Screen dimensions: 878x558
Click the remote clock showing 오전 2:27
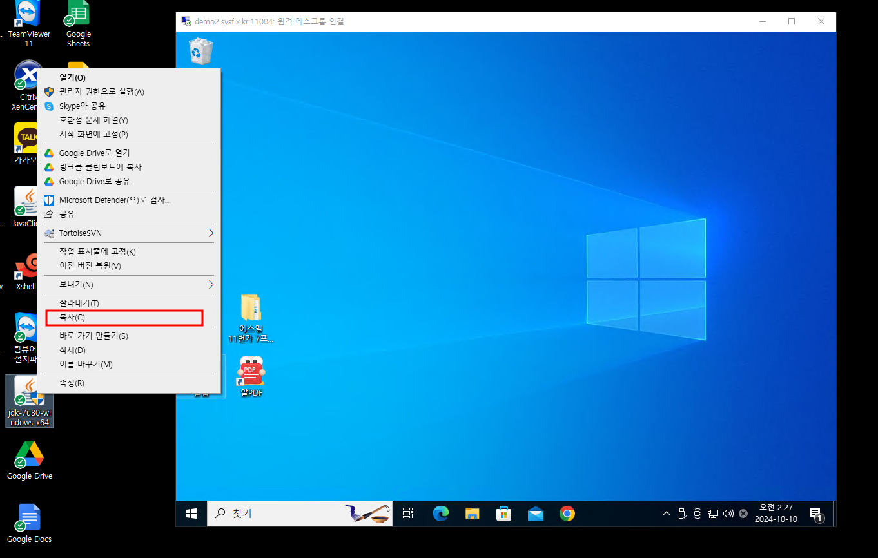point(776,514)
